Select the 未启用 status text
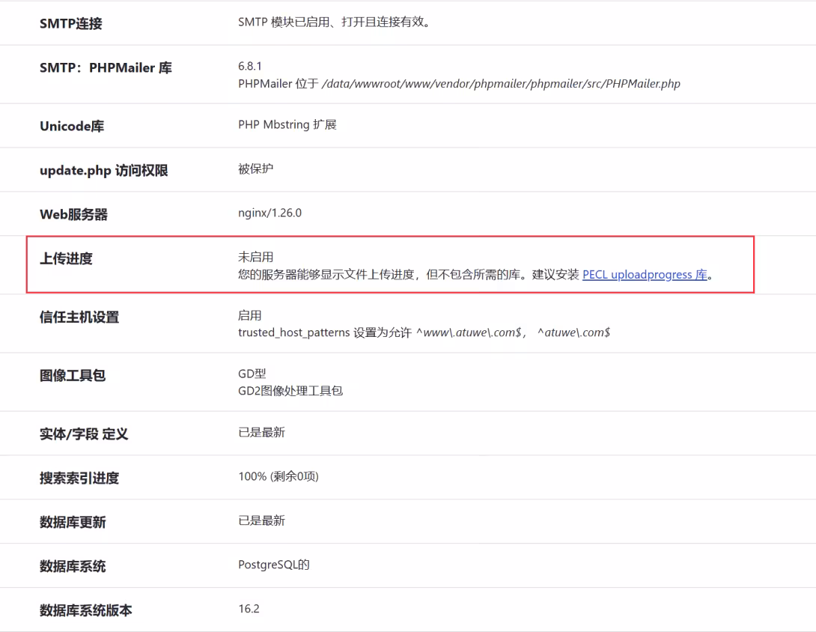The width and height of the screenshot is (816, 632). (252, 255)
